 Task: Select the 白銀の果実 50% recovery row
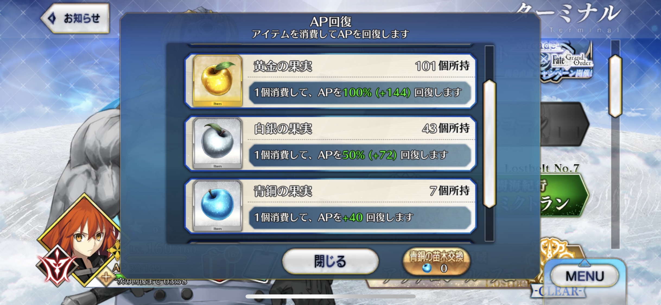pos(330,143)
